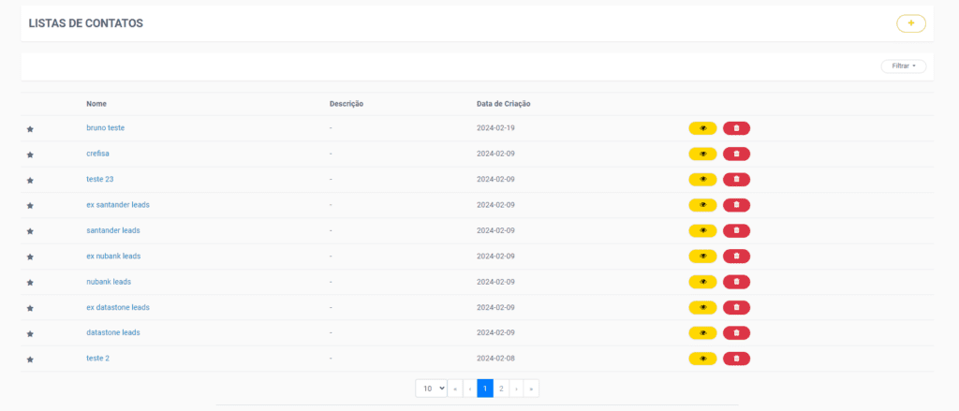Image resolution: width=959 pixels, height=411 pixels.
Task: Open the santander leads link
Action: [113, 230]
